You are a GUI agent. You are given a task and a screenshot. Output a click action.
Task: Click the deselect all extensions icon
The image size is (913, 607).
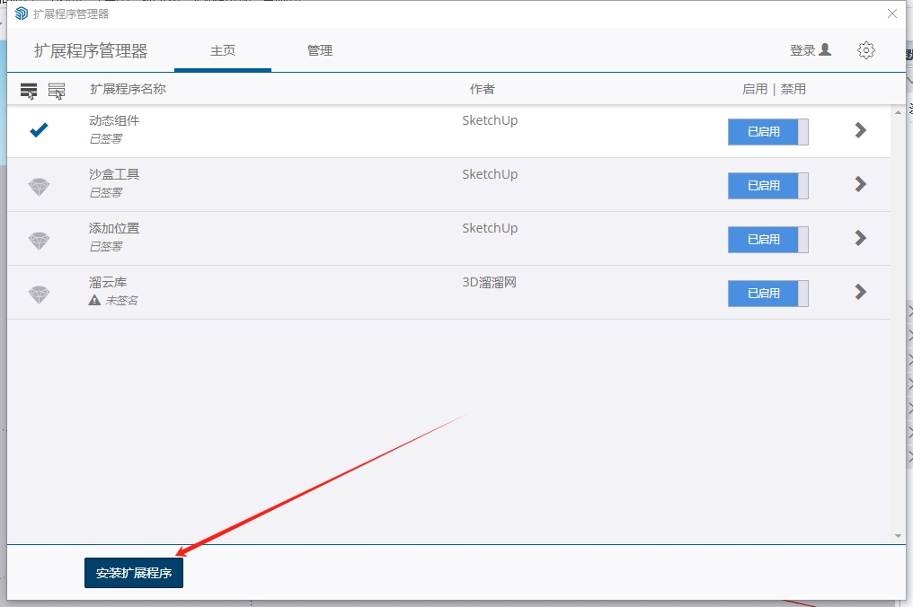pos(57,90)
